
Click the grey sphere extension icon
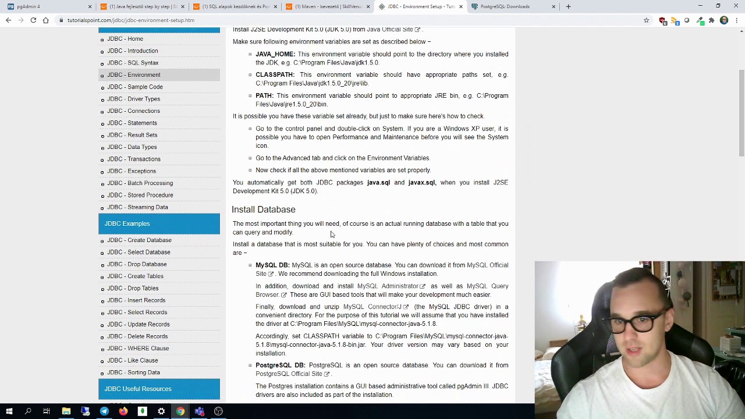tap(687, 20)
